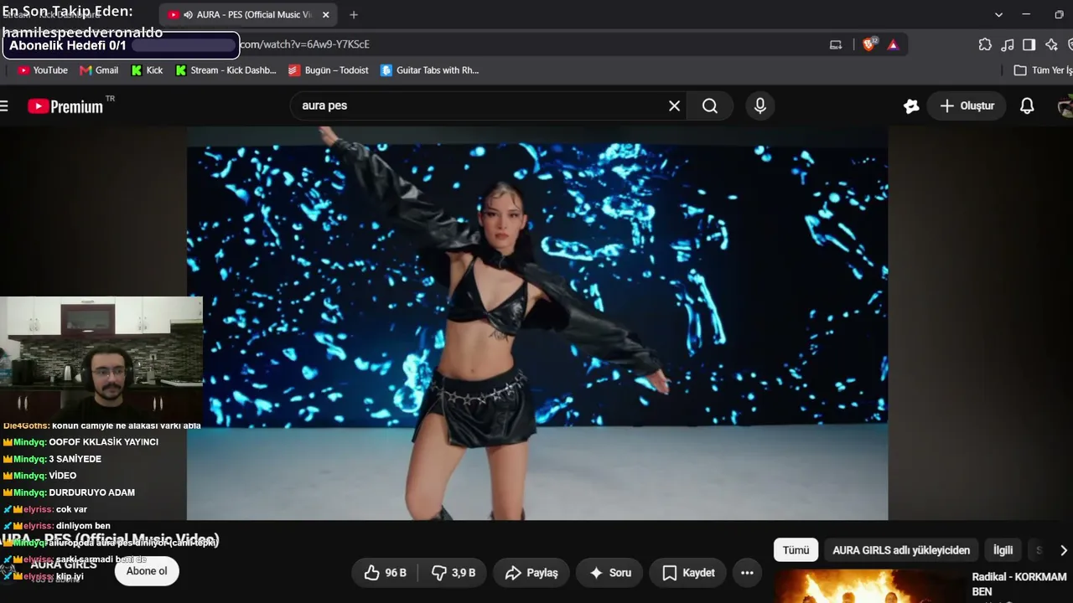The width and height of the screenshot is (1073, 603).
Task: Save the video with Kaydet
Action: click(688, 573)
